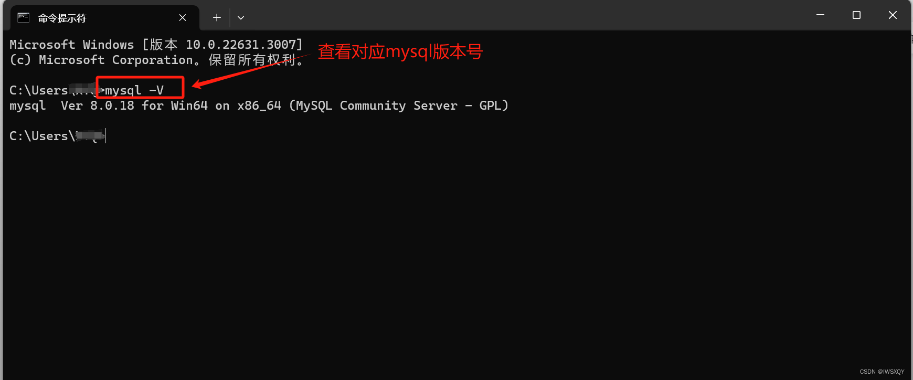Click the CMD window icon in the tab header
The width and height of the screenshot is (913, 380).
(23, 17)
